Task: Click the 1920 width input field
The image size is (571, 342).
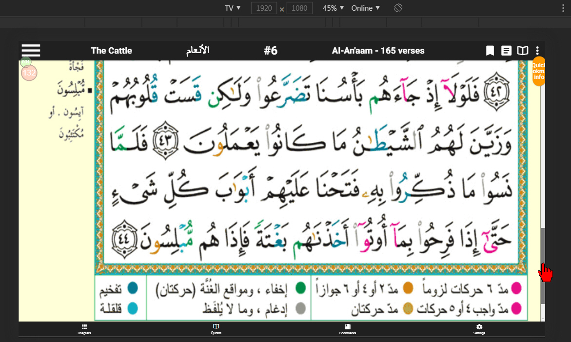Action: coord(264,8)
